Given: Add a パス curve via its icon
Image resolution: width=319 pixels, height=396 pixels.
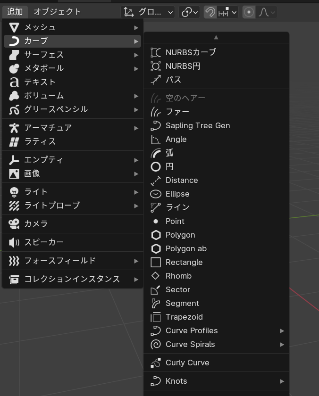Looking at the screenshot, I should [156, 80].
